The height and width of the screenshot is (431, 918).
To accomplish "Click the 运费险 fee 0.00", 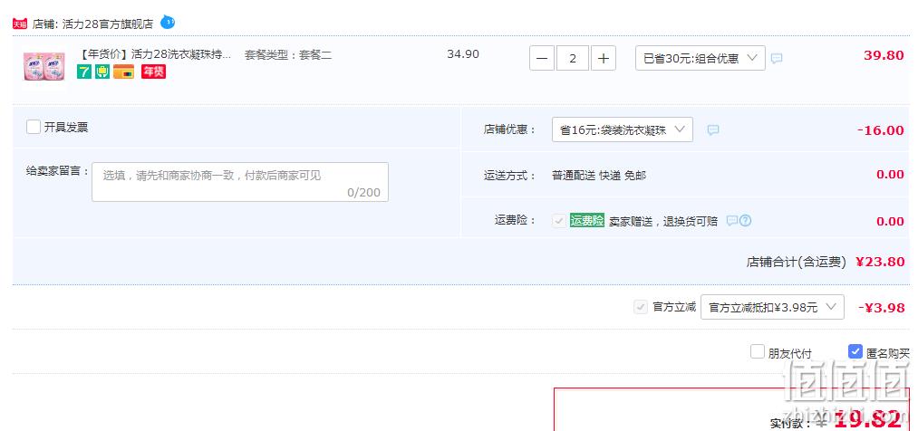I will [x=891, y=222].
